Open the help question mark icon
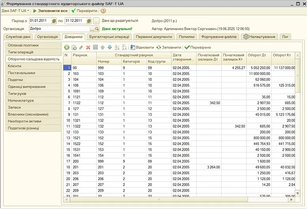Screen dimensions: 307x209 tap(103, 11)
